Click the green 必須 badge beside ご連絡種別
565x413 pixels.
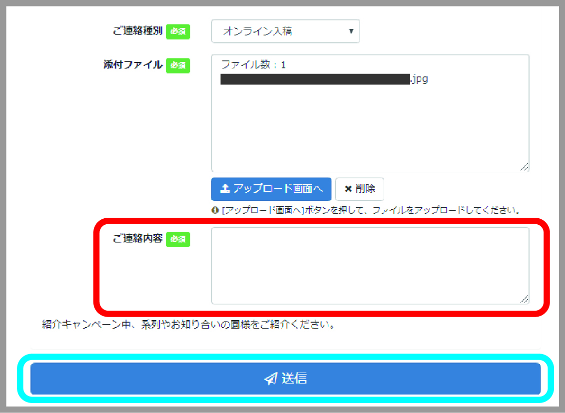click(x=178, y=31)
